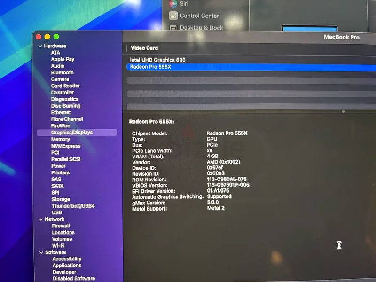Select Developer under Software
Image resolution: width=376 pixels, height=282 pixels.
64,272
